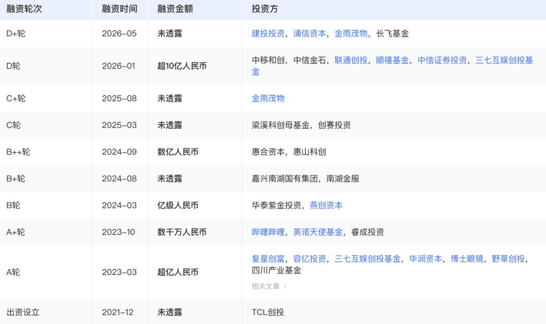
Task: Open the 容亿投资 investor link
Action: click(309, 259)
